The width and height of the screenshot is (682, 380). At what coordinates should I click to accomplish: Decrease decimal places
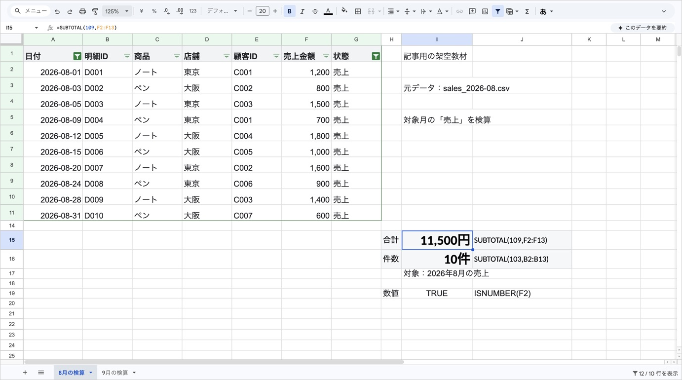click(167, 11)
